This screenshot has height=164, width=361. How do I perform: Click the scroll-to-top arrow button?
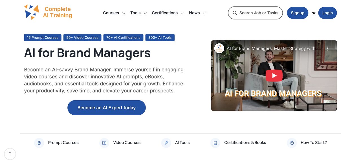pyautogui.click(x=10, y=154)
